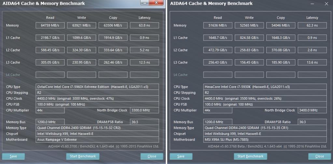Select L1 Cache Read 2198.7 GB/s
The width and height of the screenshot is (333, 164).
(x=50, y=38)
